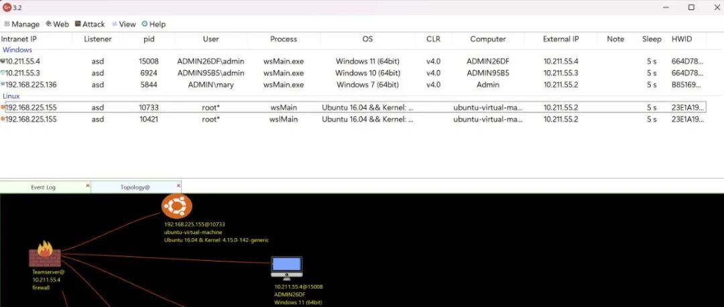Click the Web menu globe icon
This screenshot has height=307, width=724.
(48, 24)
